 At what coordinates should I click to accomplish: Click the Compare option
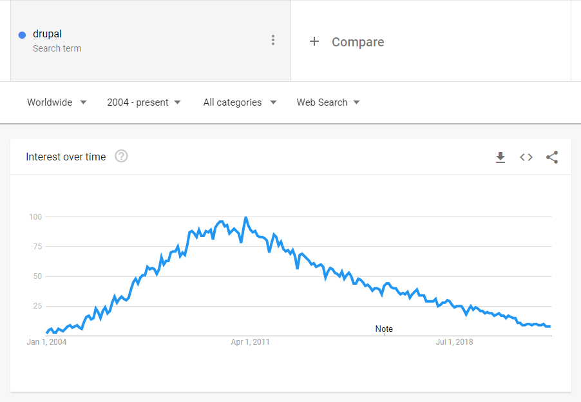point(357,42)
